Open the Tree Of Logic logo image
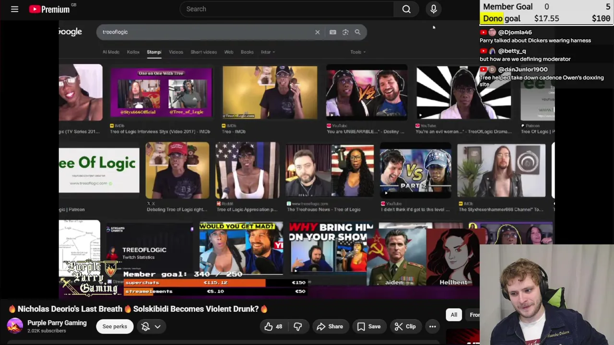Screen dimensions: 614x345 [x=99, y=170]
